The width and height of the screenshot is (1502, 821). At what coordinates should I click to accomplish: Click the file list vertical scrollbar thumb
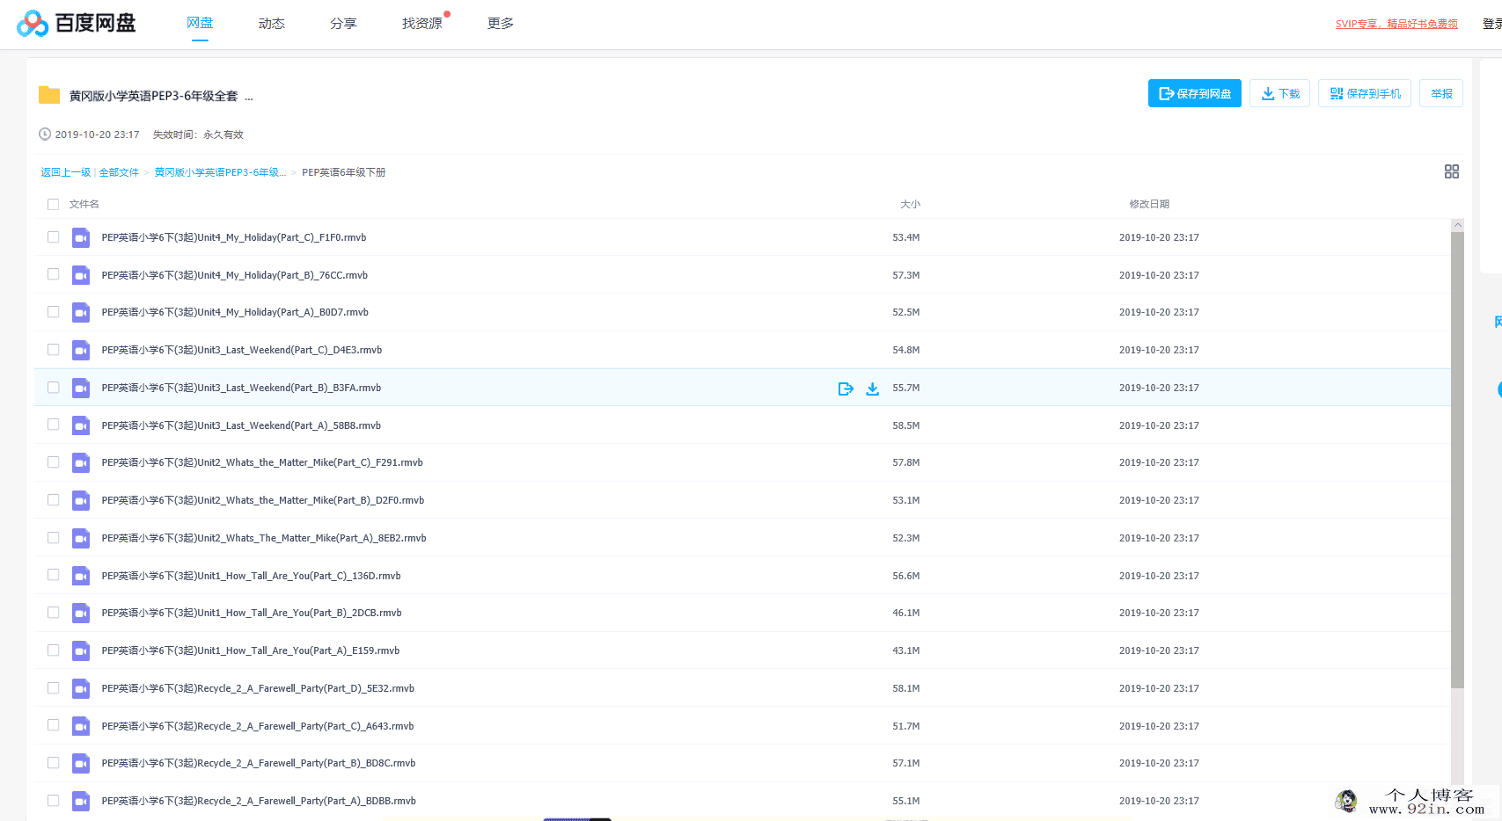(1457, 460)
